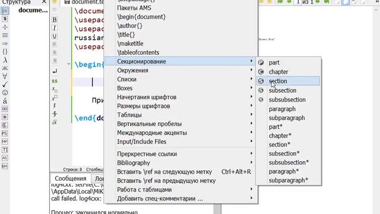Select the highlighted section entry

(x=289, y=81)
